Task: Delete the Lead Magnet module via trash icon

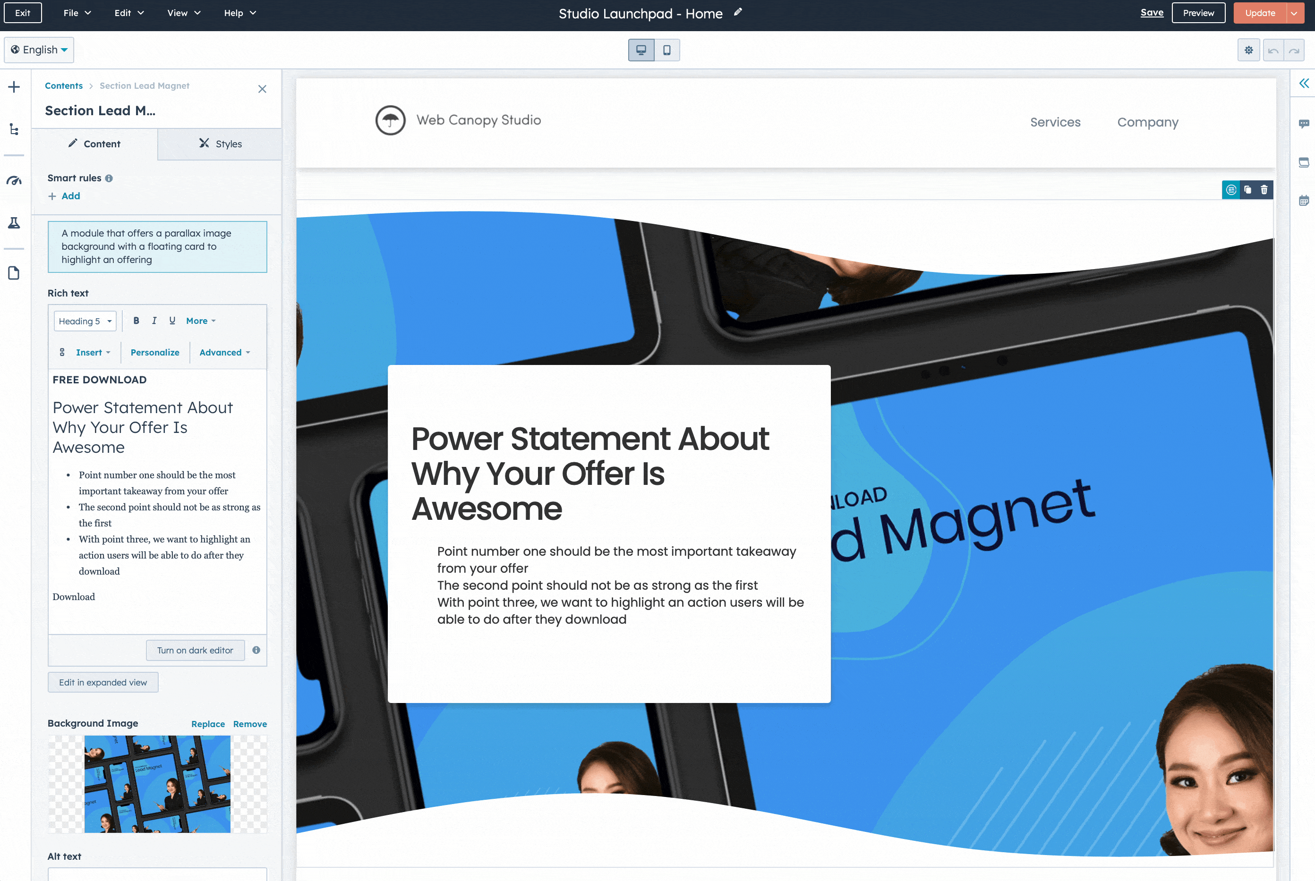Action: pos(1264,190)
